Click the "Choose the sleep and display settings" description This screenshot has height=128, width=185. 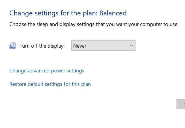[94, 24]
